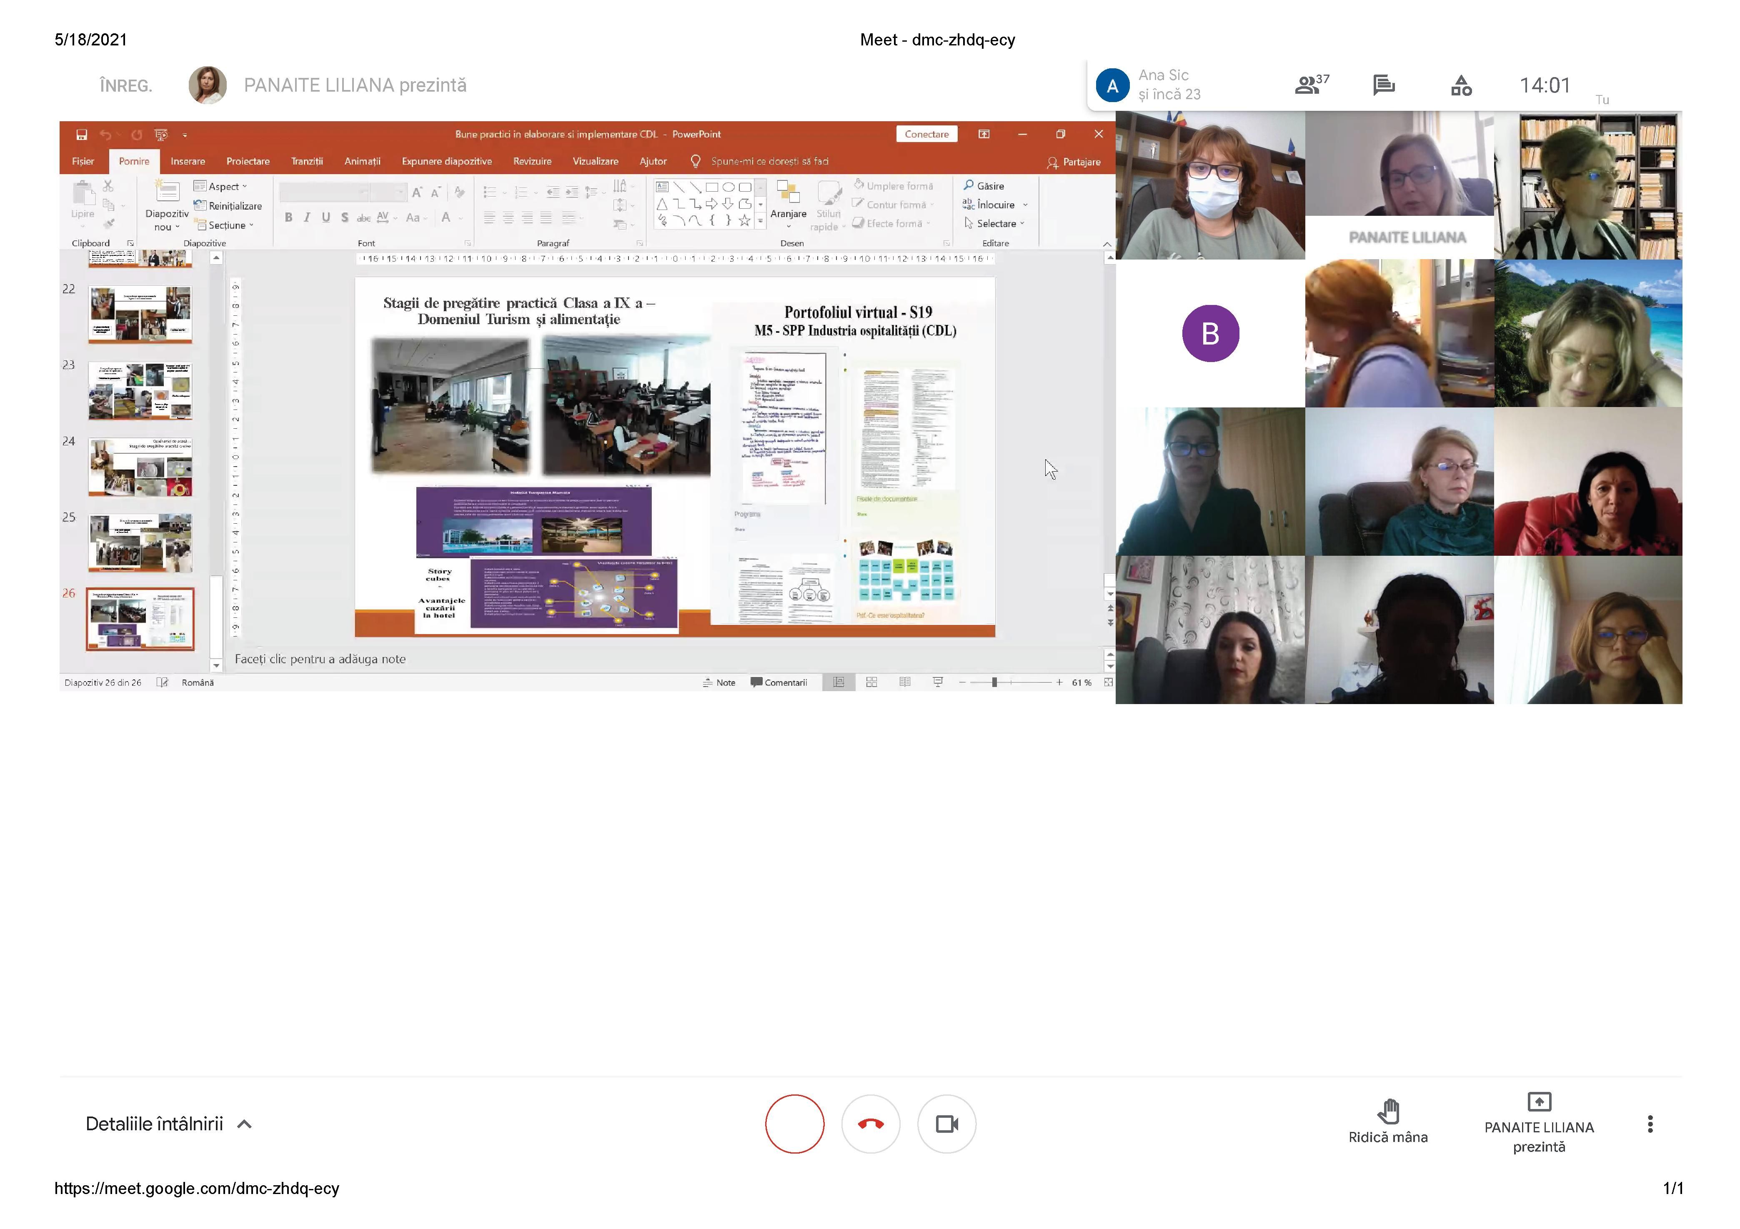The width and height of the screenshot is (1740, 1229).
Task: Start slideshow from status bar icon
Action: (937, 682)
